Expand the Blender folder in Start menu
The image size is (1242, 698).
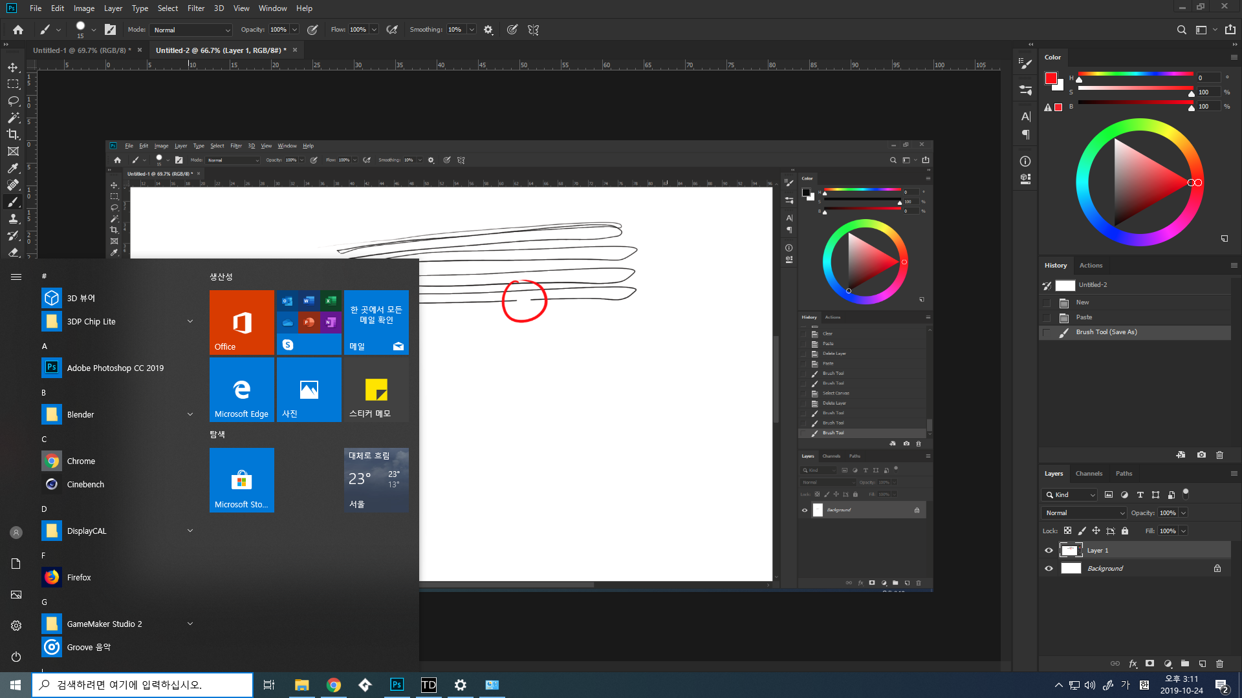tap(190, 414)
